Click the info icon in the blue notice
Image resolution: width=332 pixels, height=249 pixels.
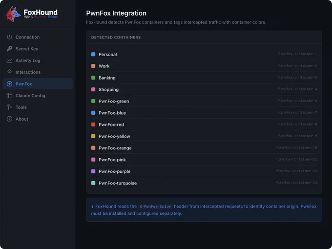93,207
